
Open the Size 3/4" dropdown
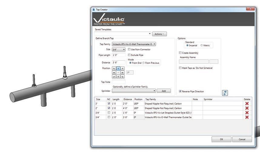[x=118, y=50]
